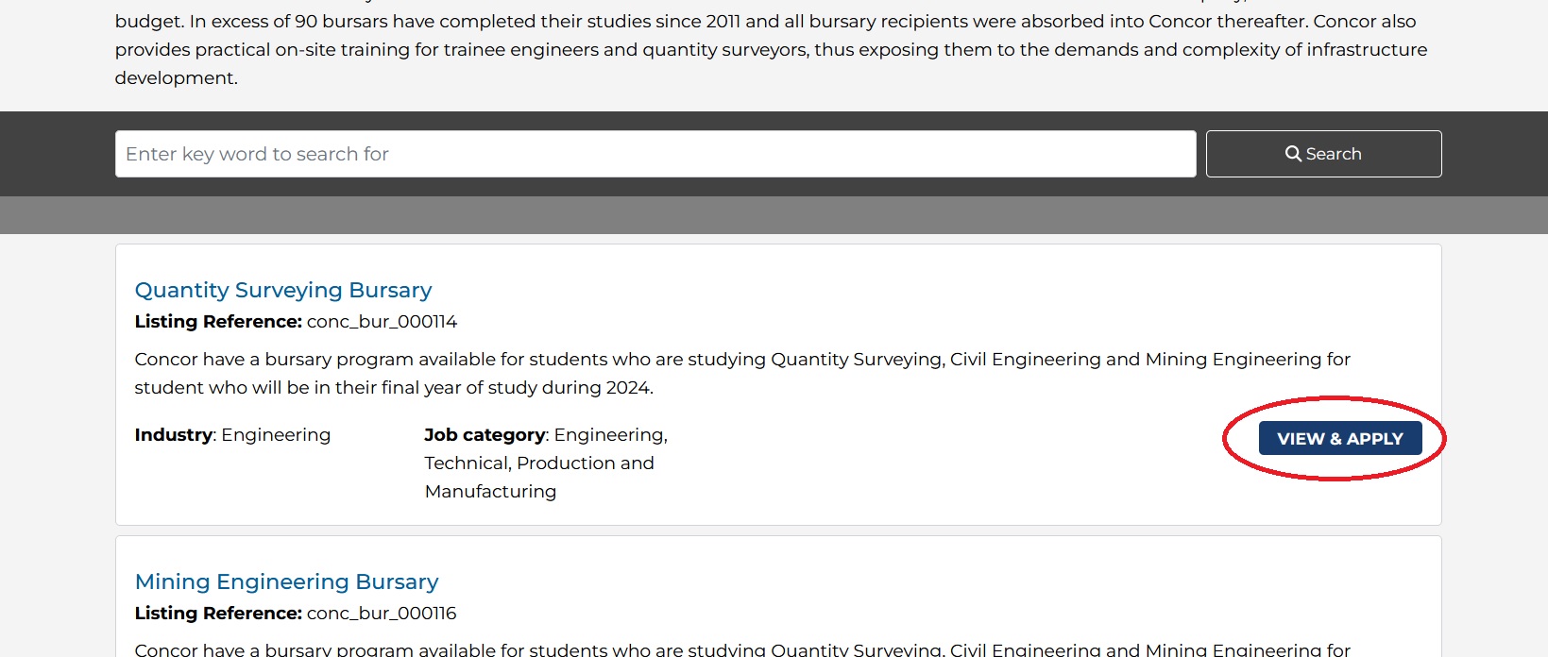Click the VIEW & APPLY button
This screenshot has height=657, width=1548.
coord(1339,439)
